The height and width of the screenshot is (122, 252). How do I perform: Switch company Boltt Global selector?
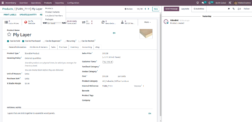coord(221,3)
